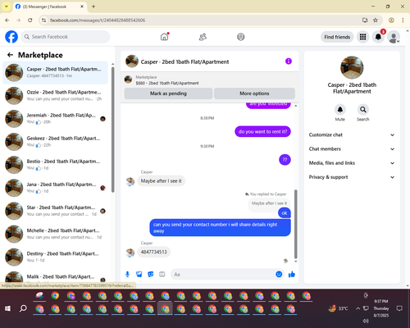Open Chrome three-dot menu
The width and height of the screenshot is (410, 328).
click(403, 20)
